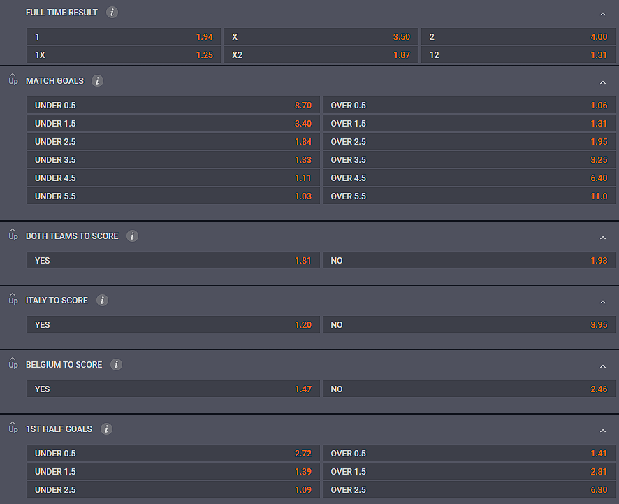Move 1st Half Goals section up
Viewport: 619px width, 504px height.
pos(13,429)
